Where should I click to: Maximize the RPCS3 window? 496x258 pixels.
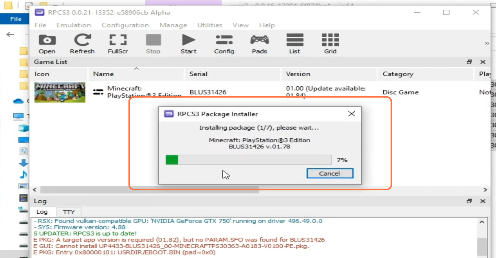[x=446, y=12]
